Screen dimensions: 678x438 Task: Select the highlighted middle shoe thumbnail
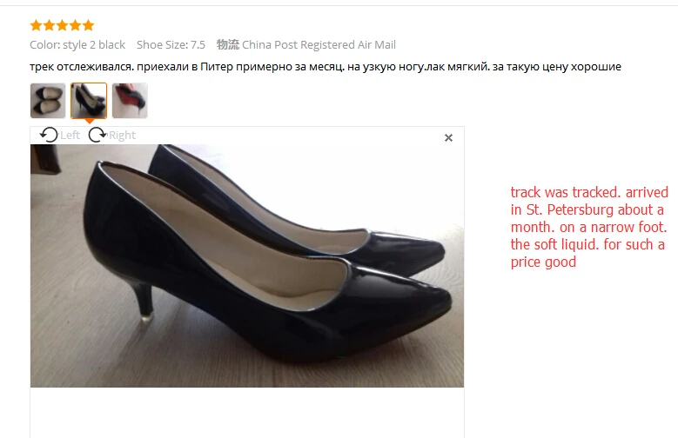89,101
